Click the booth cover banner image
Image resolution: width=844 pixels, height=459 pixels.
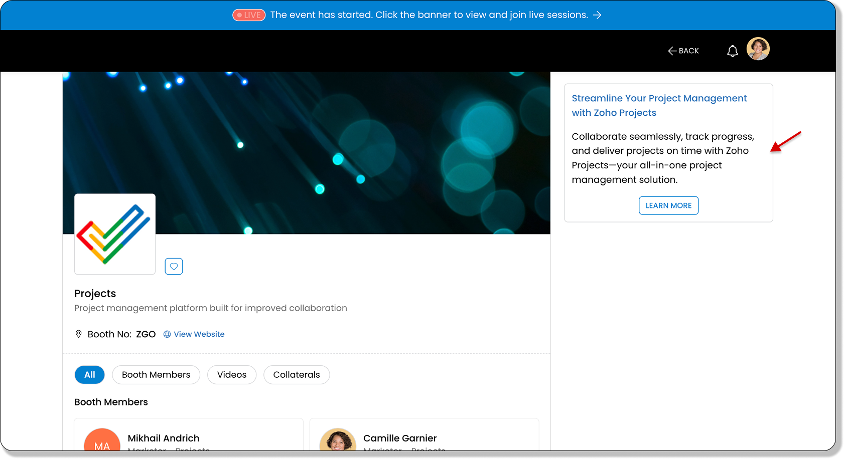pyautogui.click(x=306, y=153)
